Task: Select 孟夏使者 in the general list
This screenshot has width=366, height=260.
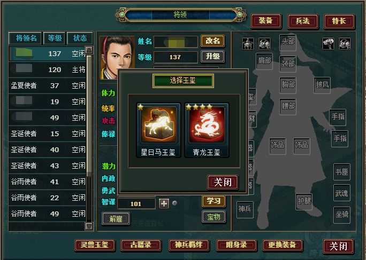Action: coord(47,85)
